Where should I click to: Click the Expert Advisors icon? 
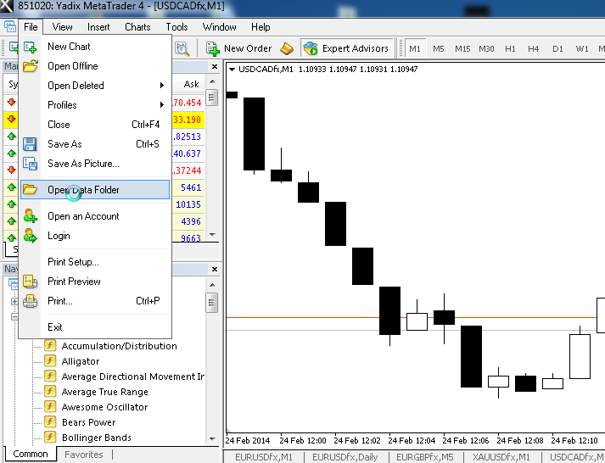click(x=311, y=48)
